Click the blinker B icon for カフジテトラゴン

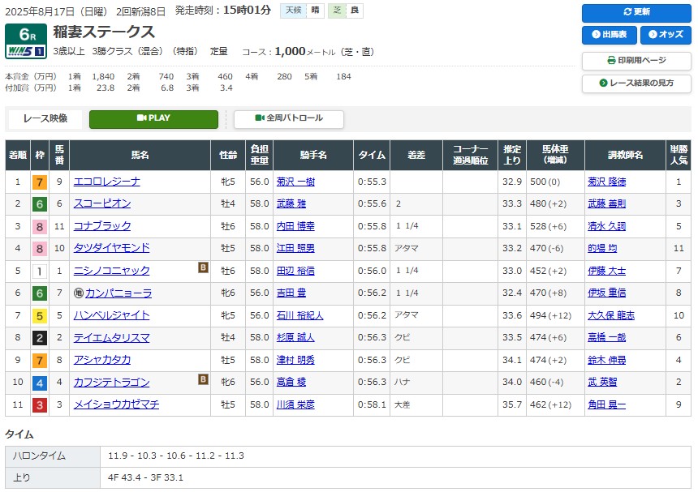click(x=204, y=379)
